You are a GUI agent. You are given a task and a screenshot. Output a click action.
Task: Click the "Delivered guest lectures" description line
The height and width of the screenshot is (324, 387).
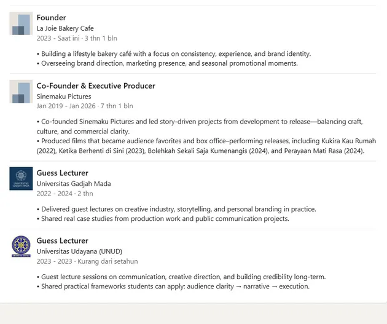pyautogui.click(x=176, y=209)
